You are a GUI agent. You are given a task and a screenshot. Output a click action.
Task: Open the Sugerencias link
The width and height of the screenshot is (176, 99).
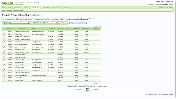(167, 2)
